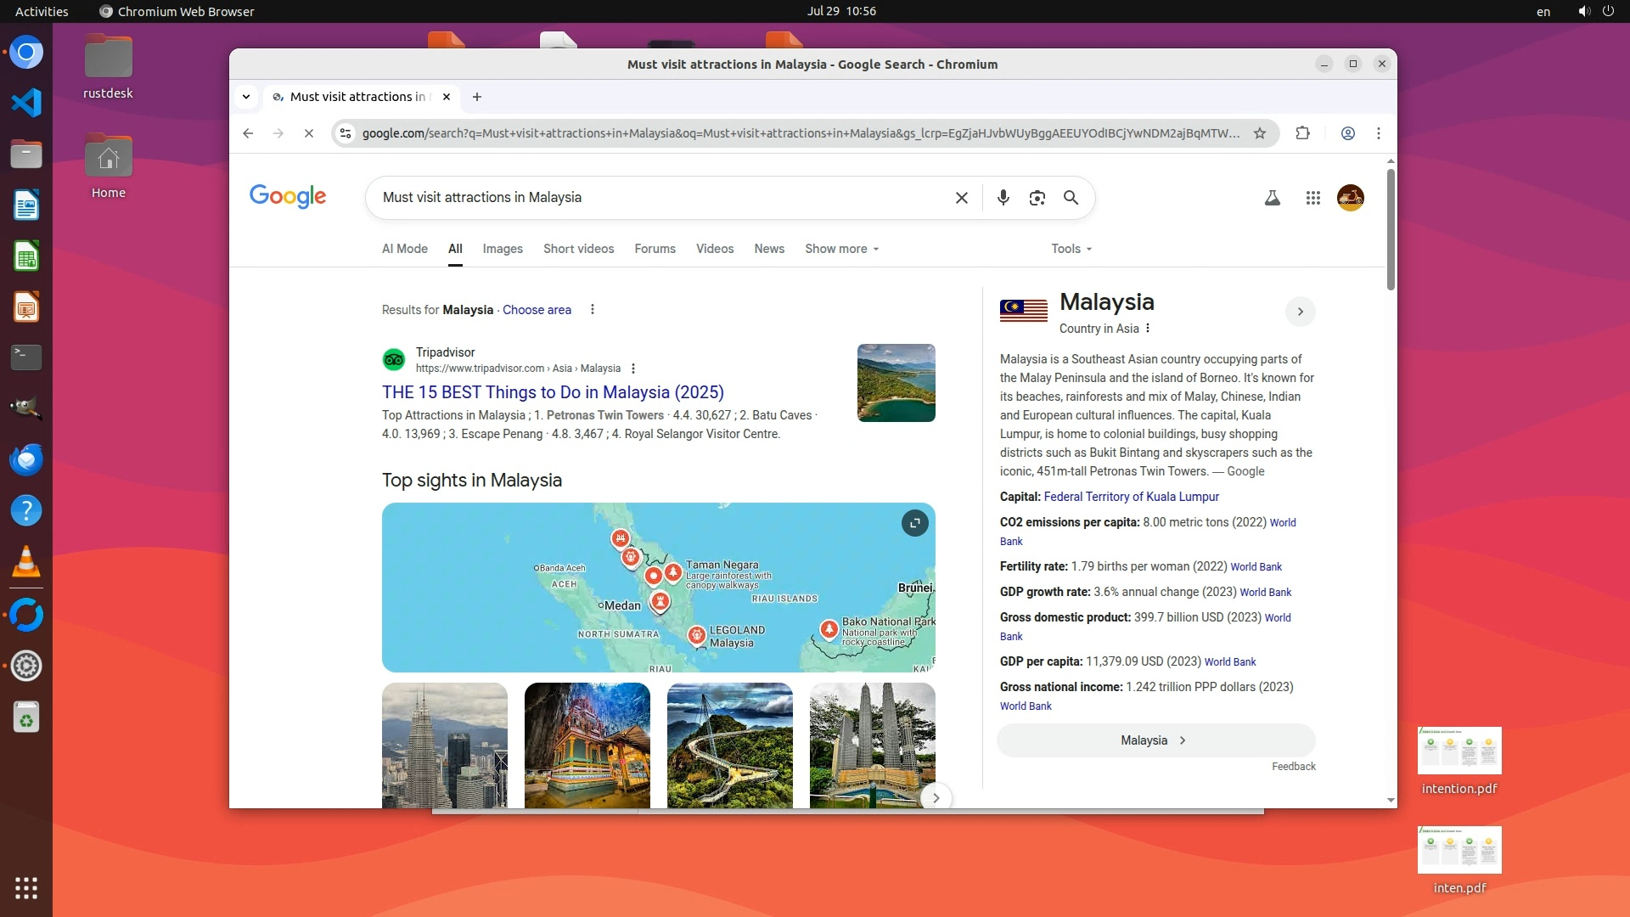The width and height of the screenshot is (1630, 917).
Task: Switch to the AI Mode tab
Action: 404,249
